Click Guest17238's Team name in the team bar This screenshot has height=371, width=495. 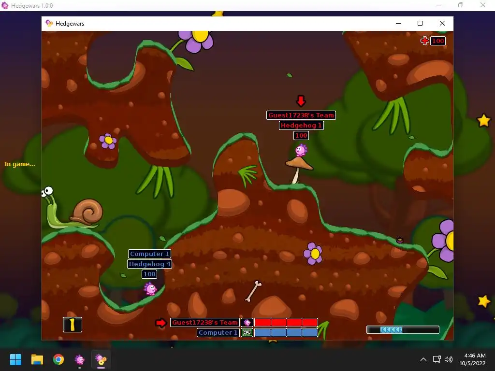(x=205, y=322)
